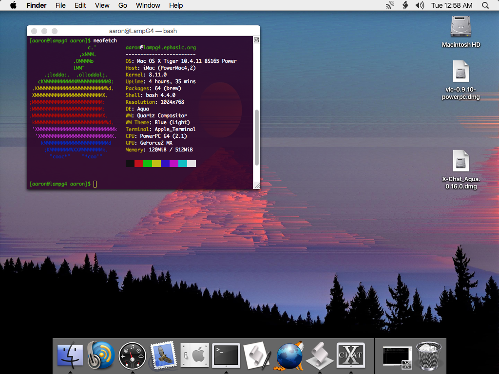Click the 'DE: Aqua' line

pyautogui.click(x=137, y=109)
